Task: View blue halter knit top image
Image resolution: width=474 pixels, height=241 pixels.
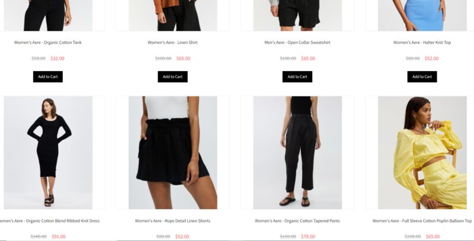Action: point(422,15)
